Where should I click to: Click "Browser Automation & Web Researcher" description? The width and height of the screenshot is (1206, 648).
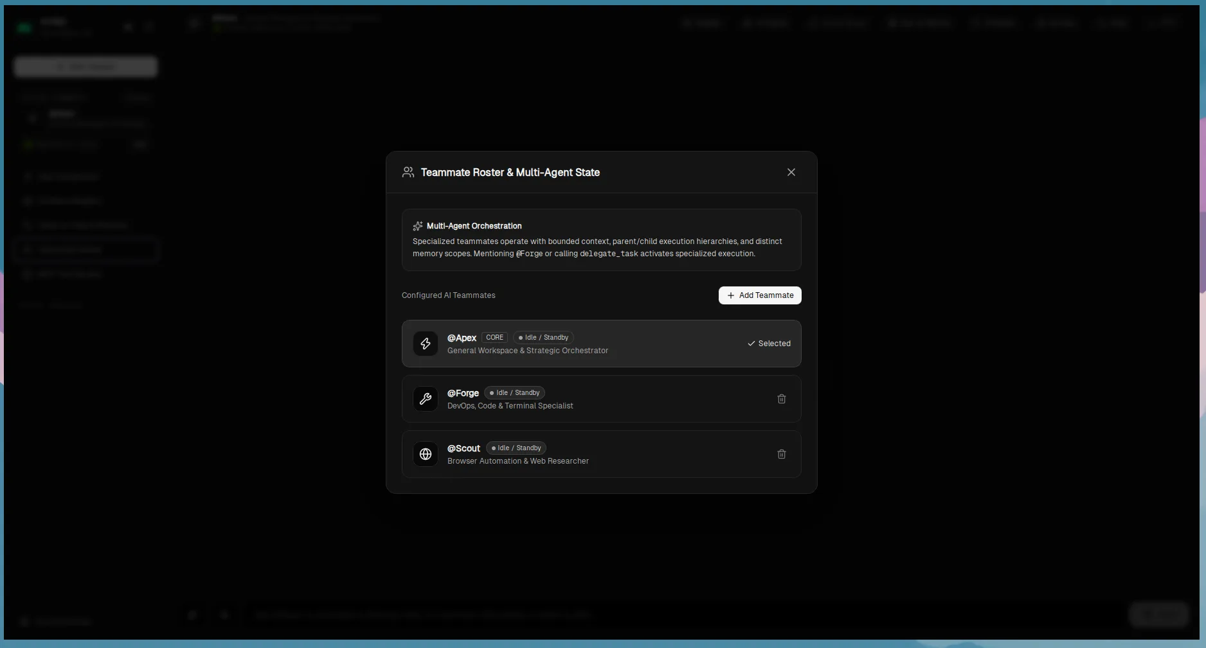pyautogui.click(x=518, y=461)
